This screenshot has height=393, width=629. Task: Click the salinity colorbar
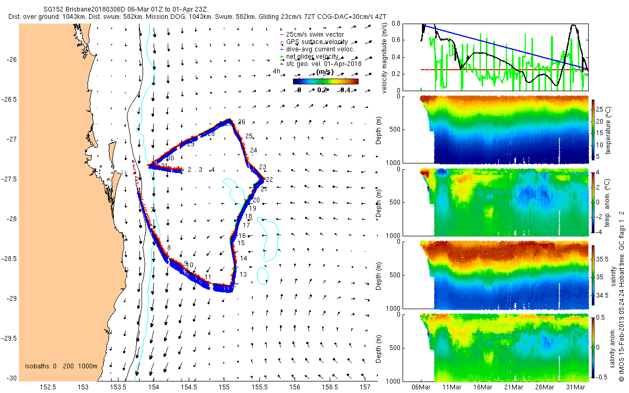[593, 274]
